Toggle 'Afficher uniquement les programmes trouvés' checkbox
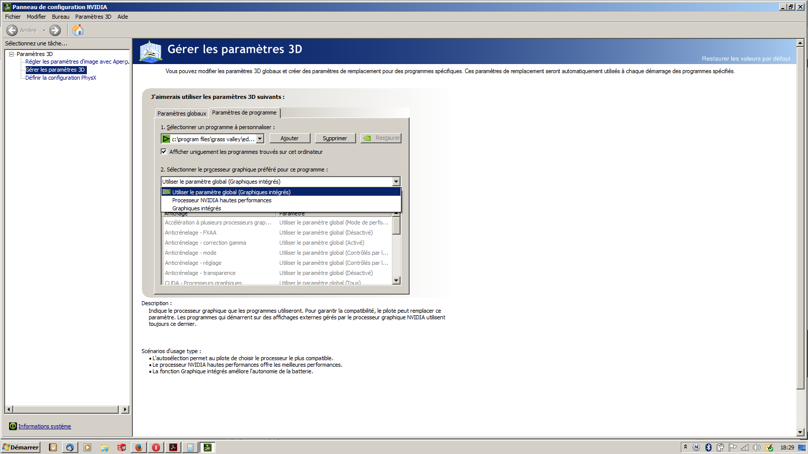This screenshot has height=454, width=808. (164, 151)
